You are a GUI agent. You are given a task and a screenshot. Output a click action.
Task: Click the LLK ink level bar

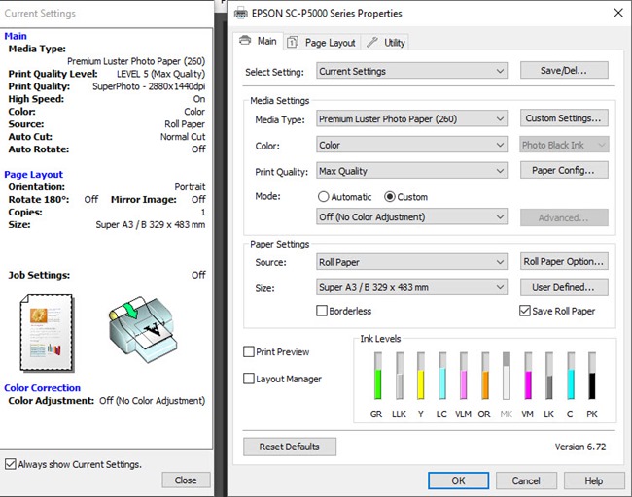point(400,376)
